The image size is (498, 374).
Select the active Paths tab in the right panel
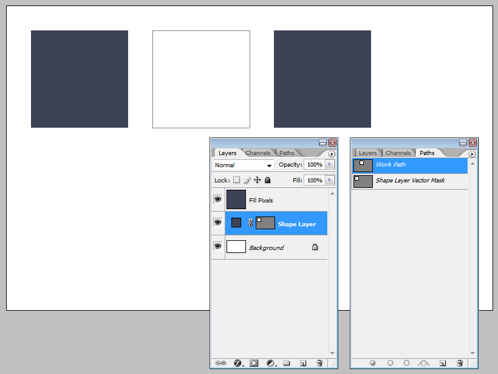pos(427,153)
